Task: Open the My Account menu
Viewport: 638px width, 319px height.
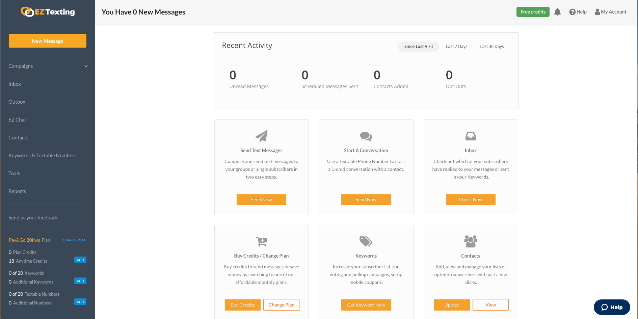Action: point(610,12)
